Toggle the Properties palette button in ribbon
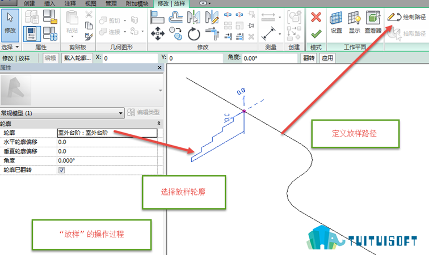This screenshot has width=429, height=255. tap(32, 33)
